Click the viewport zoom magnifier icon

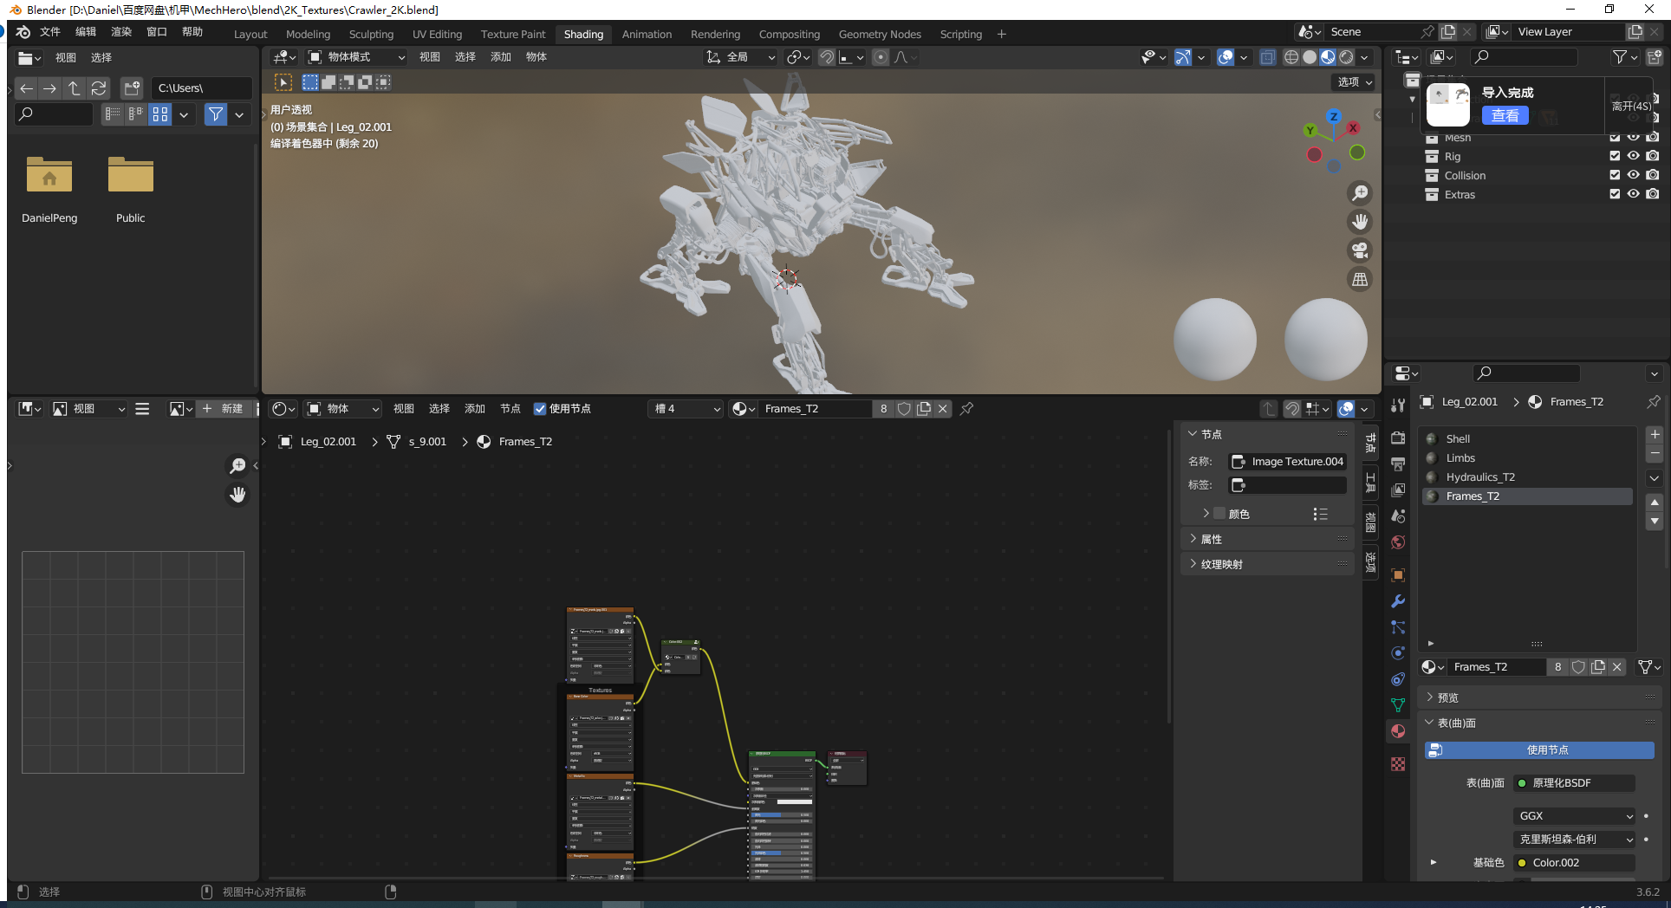click(x=1360, y=193)
